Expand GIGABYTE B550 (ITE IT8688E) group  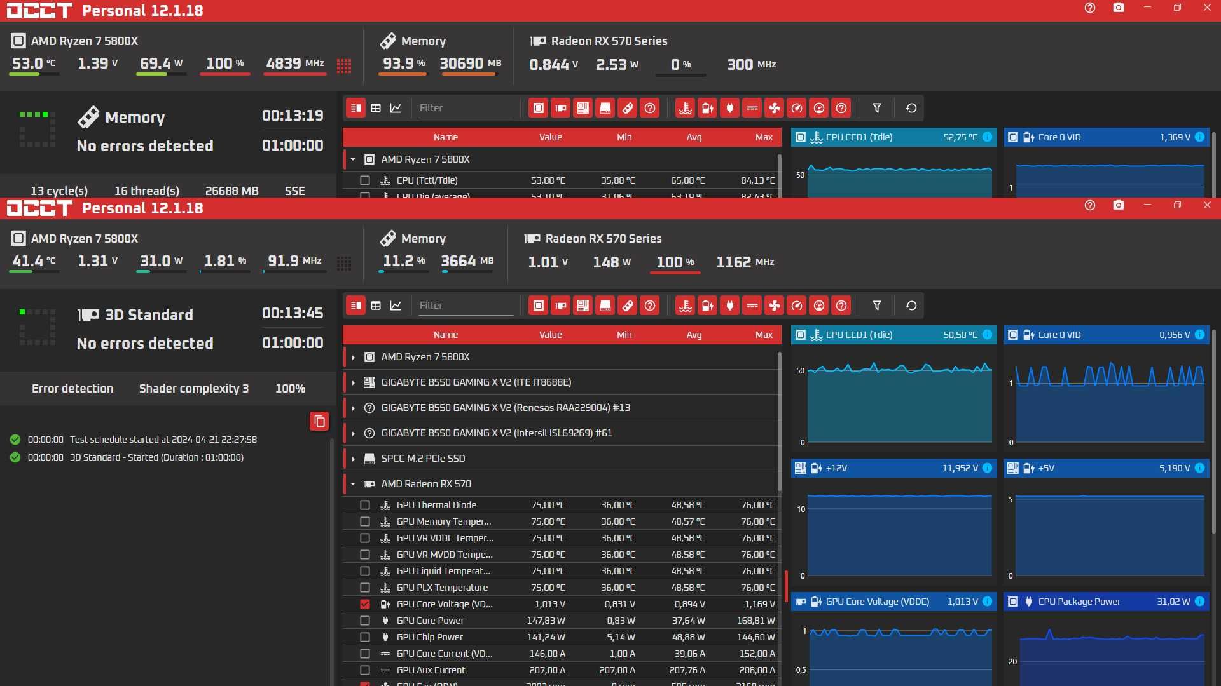click(353, 382)
